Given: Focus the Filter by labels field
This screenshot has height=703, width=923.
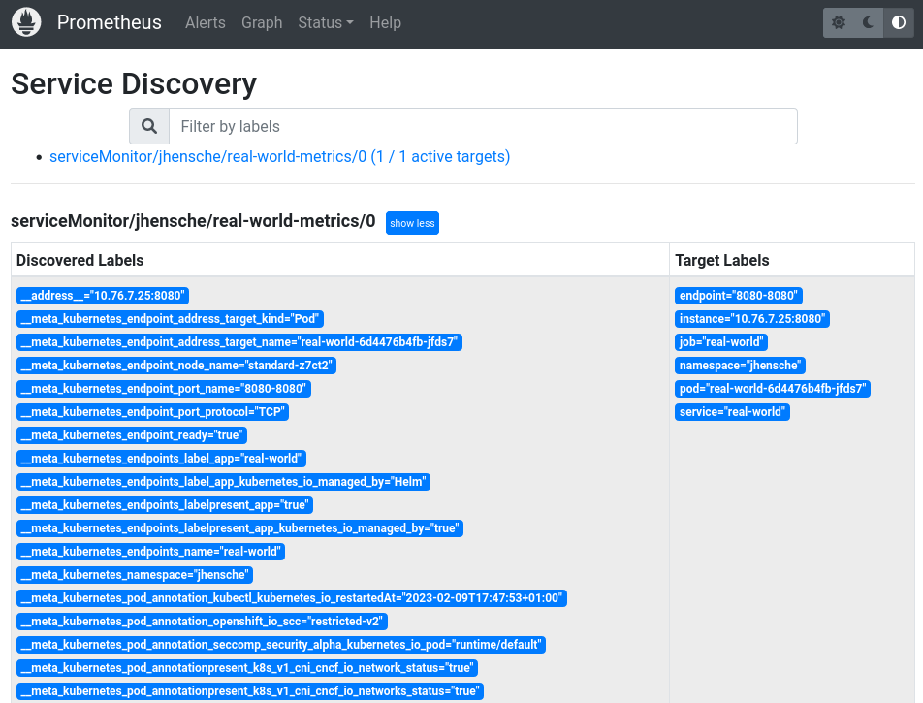Looking at the screenshot, I should tap(483, 126).
